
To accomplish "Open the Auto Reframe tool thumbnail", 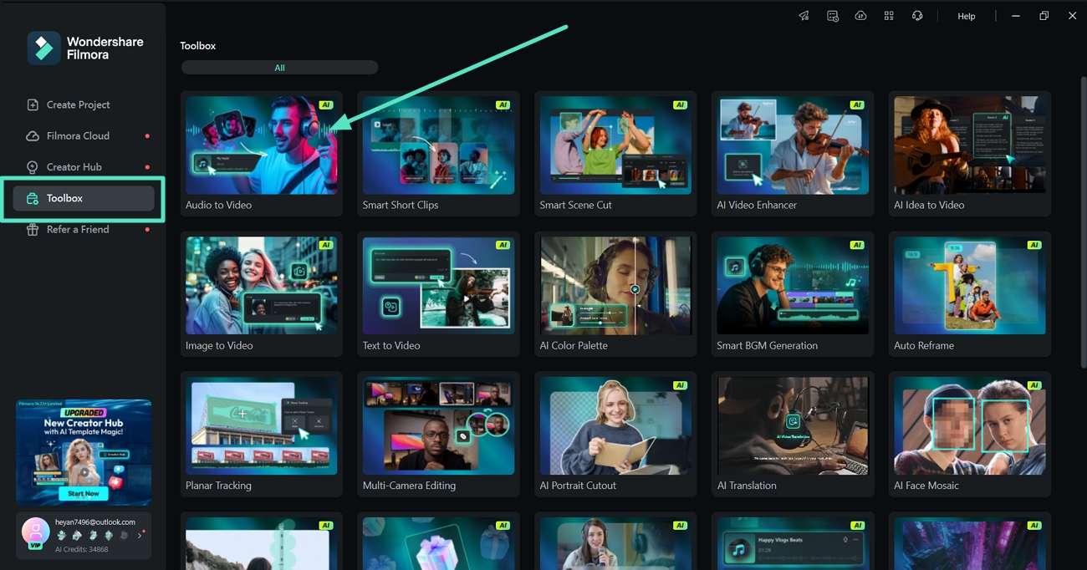I will tap(970, 286).
